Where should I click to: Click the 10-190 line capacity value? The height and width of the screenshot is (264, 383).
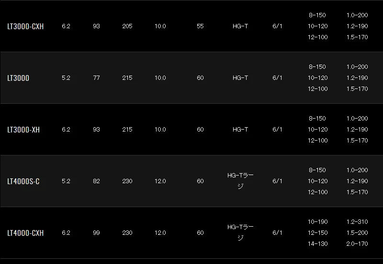coord(317,222)
